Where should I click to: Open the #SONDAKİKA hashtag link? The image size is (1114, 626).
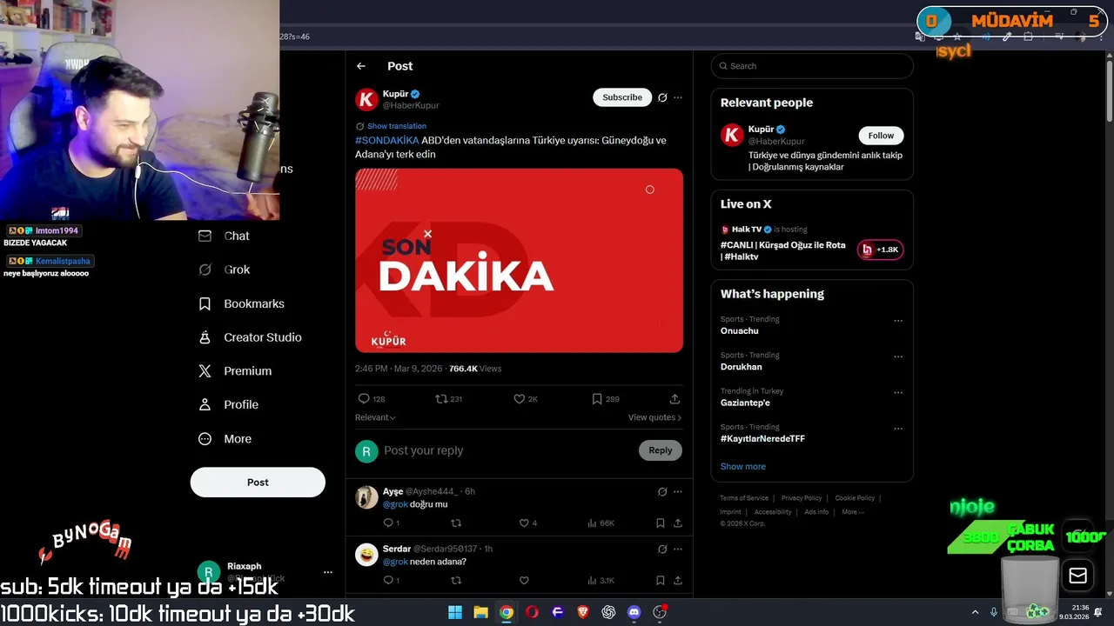pyautogui.click(x=386, y=140)
